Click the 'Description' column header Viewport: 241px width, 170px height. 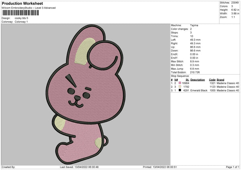(198, 80)
